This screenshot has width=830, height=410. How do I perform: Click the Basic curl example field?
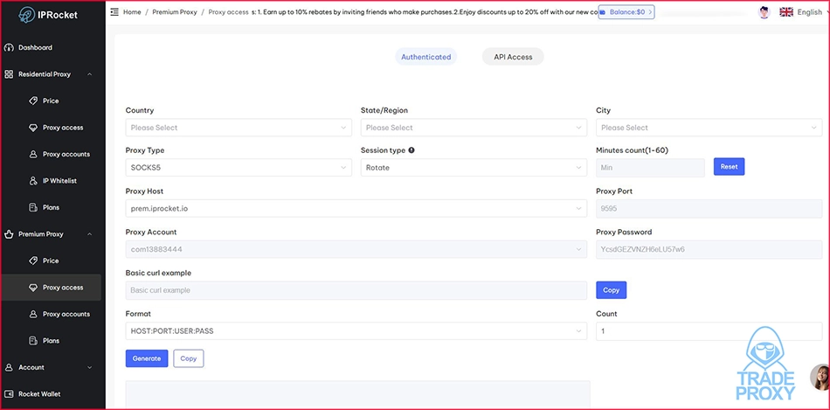356,290
